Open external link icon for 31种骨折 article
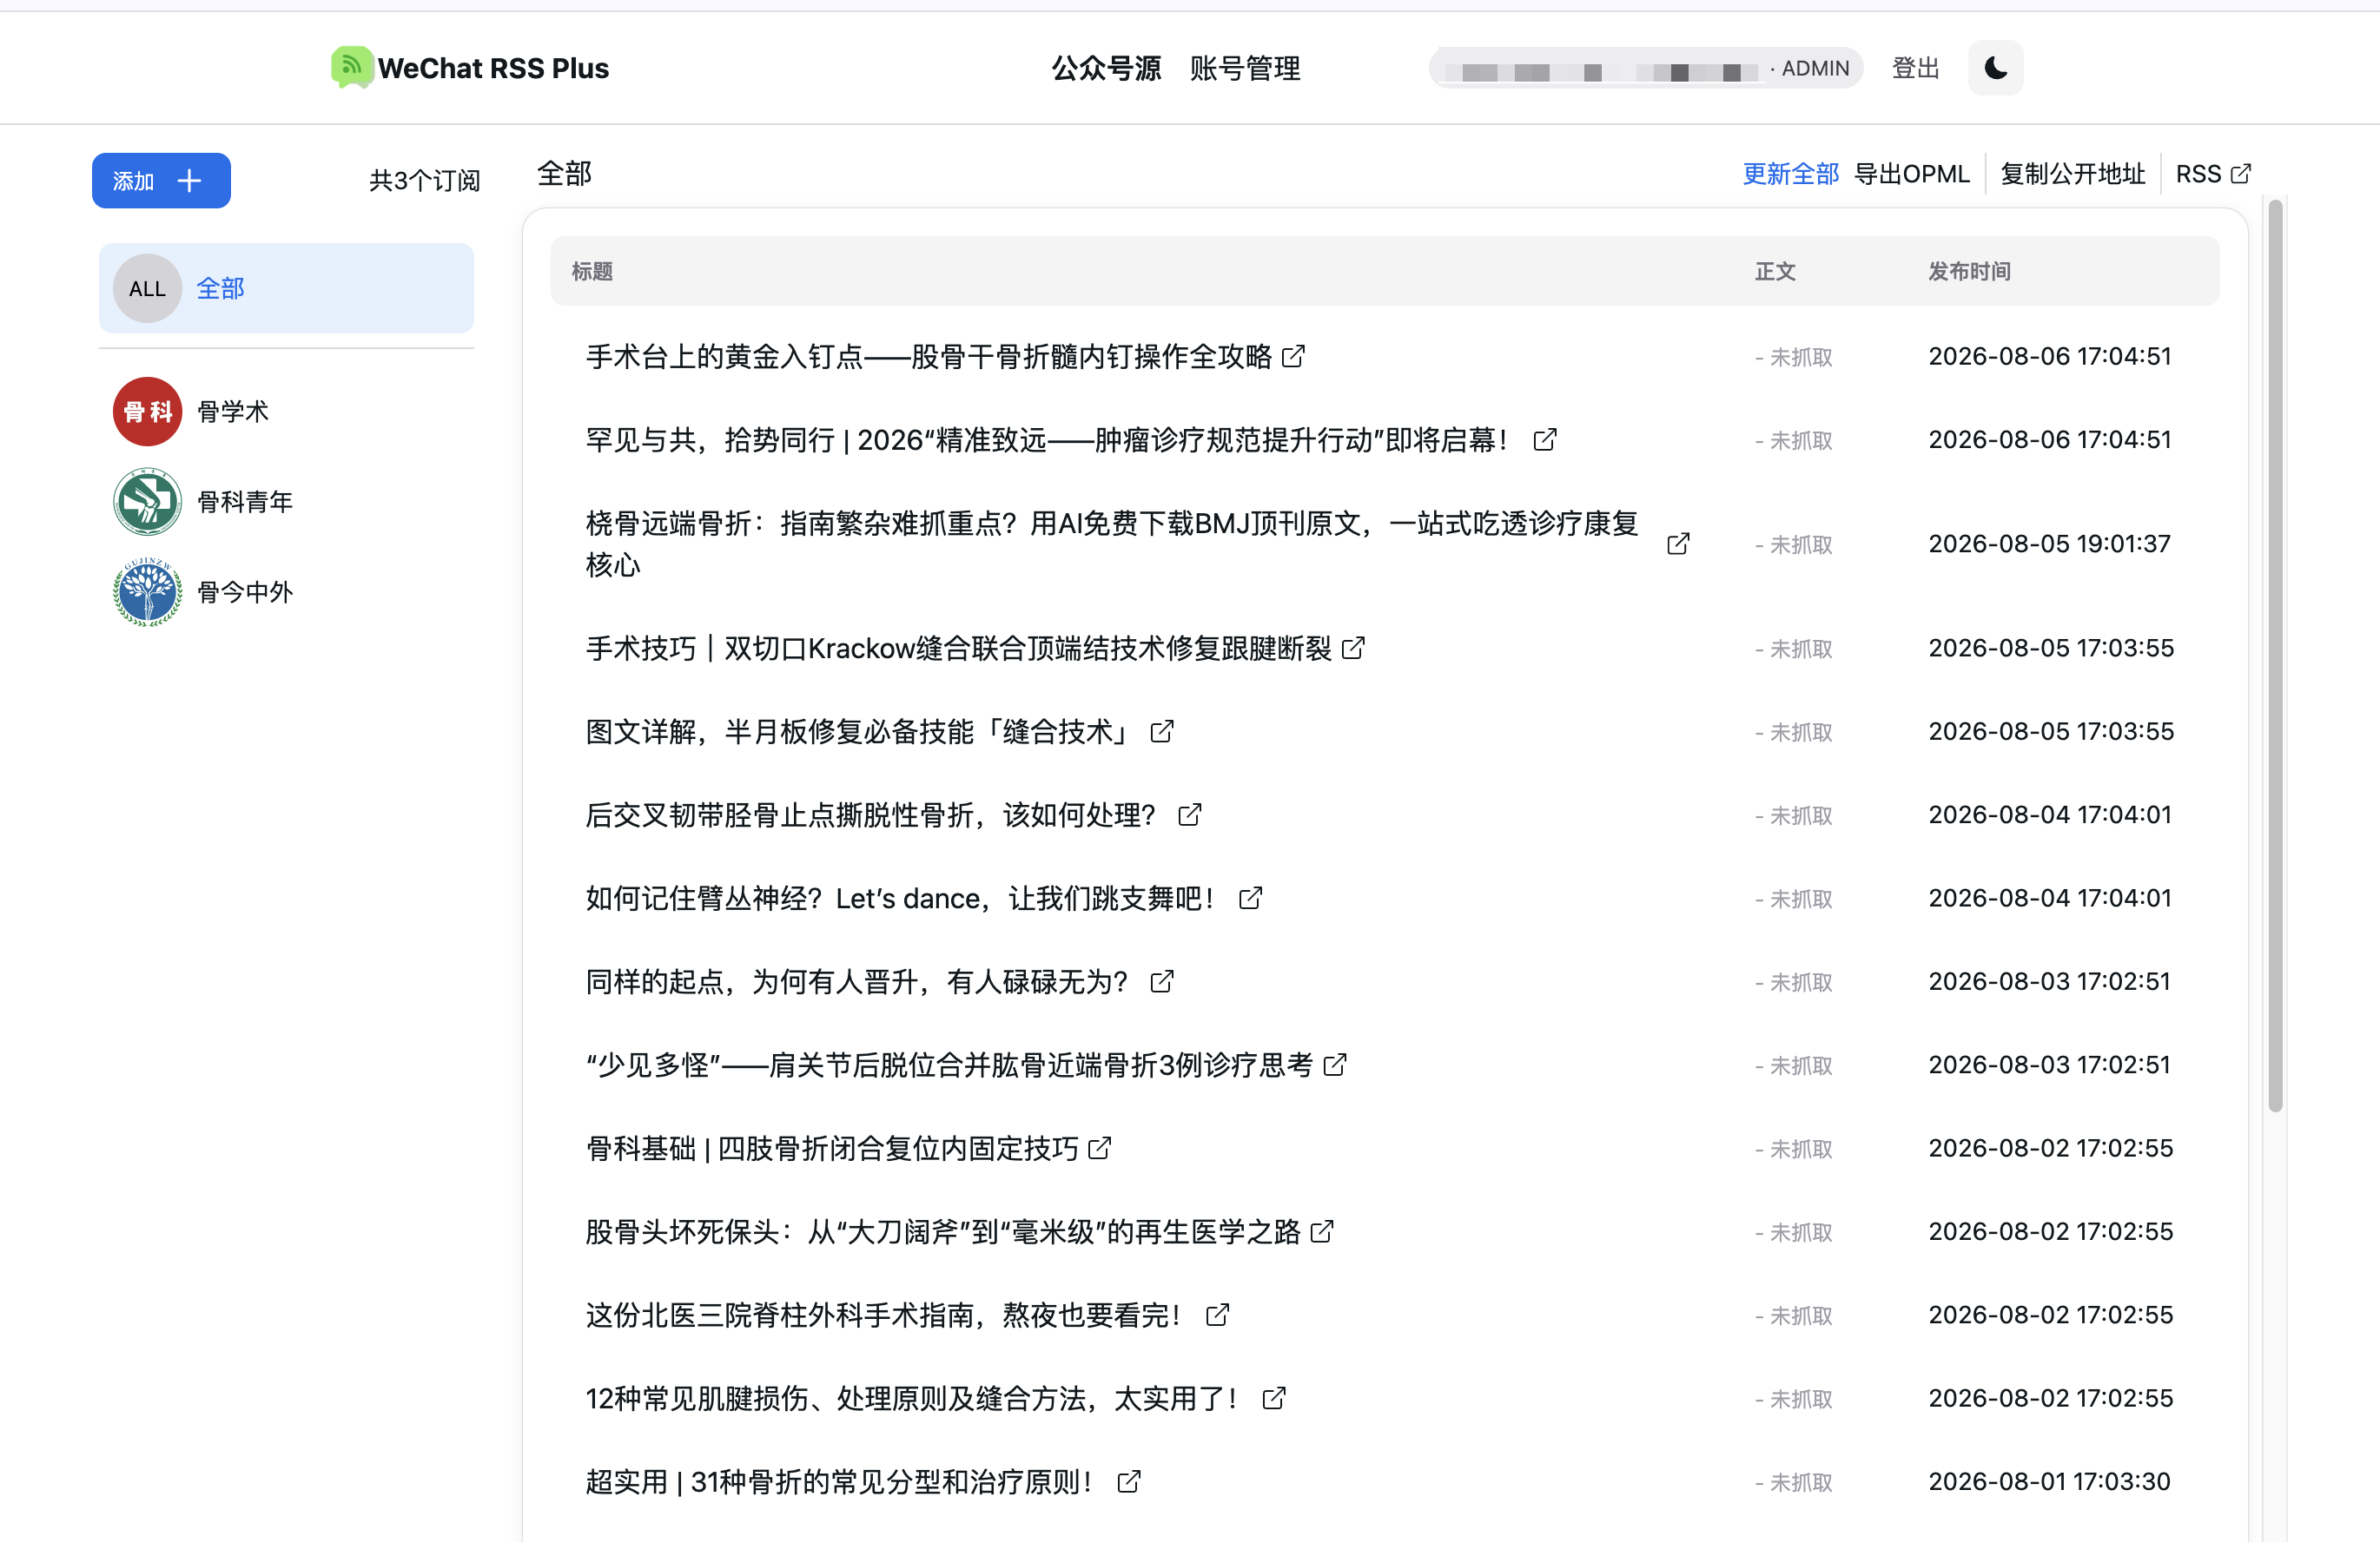 pyautogui.click(x=1128, y=1482)
